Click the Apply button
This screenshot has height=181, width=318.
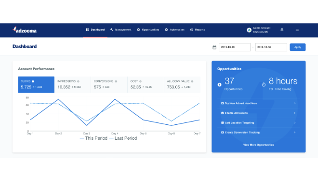pyautogui.click(x=297, y=47)
